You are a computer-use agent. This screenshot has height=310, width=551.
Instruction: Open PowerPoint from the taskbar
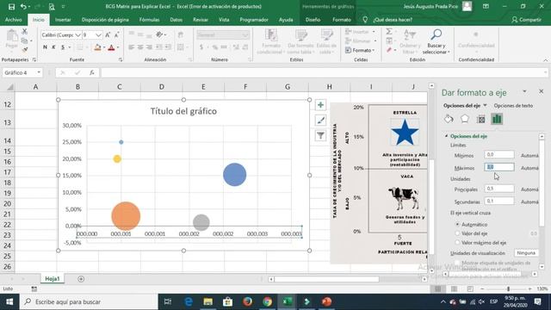[326, 301]
